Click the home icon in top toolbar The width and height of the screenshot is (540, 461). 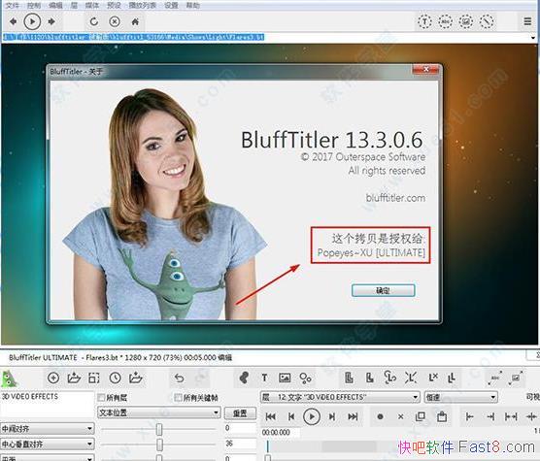(135, 21)
